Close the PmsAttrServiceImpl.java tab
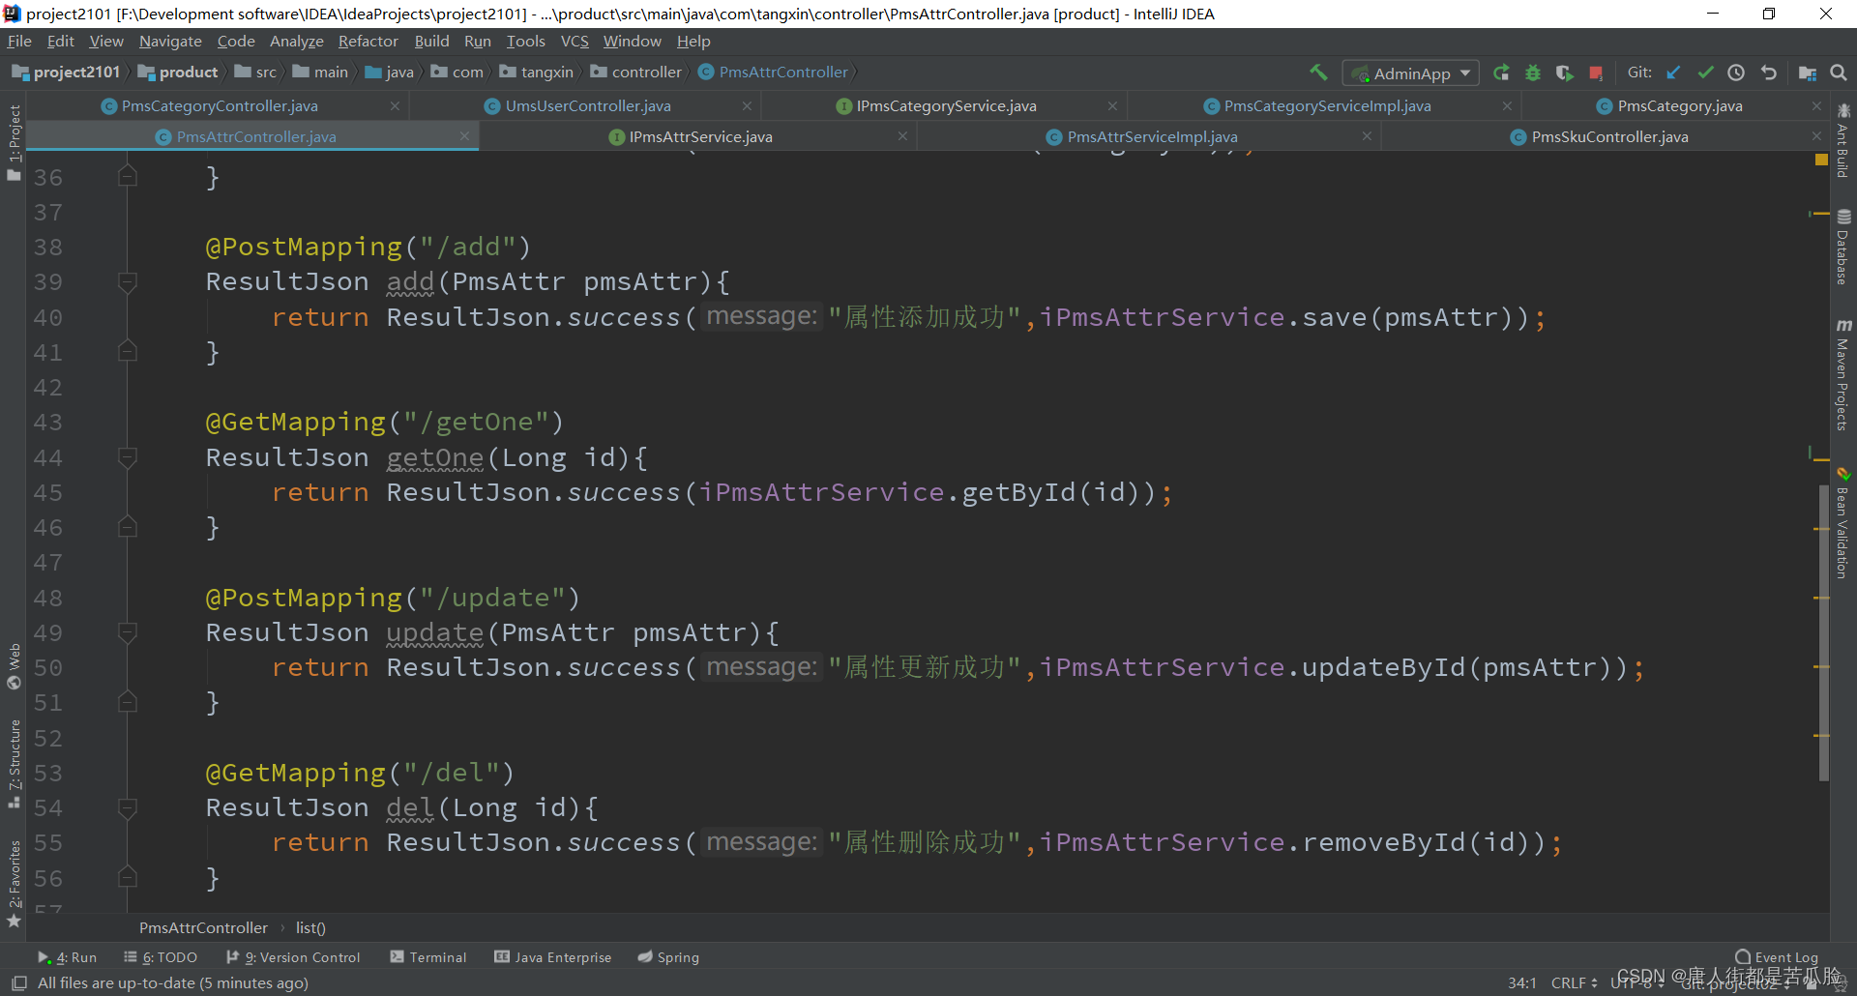The width and height of the screenshot is (1857, 996). tap(1367, 136)
